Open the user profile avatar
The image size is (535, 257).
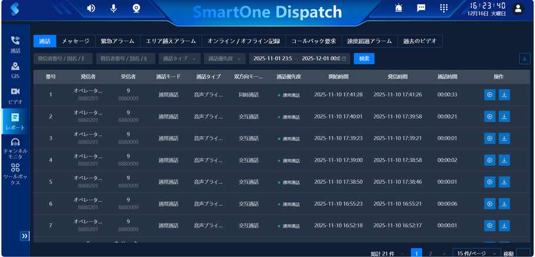[518, 9]
